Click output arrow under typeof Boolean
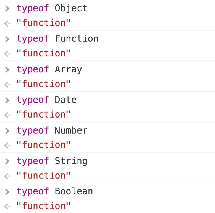The height and width of the screenshot is (213, 215). click(x=7, y=207)
